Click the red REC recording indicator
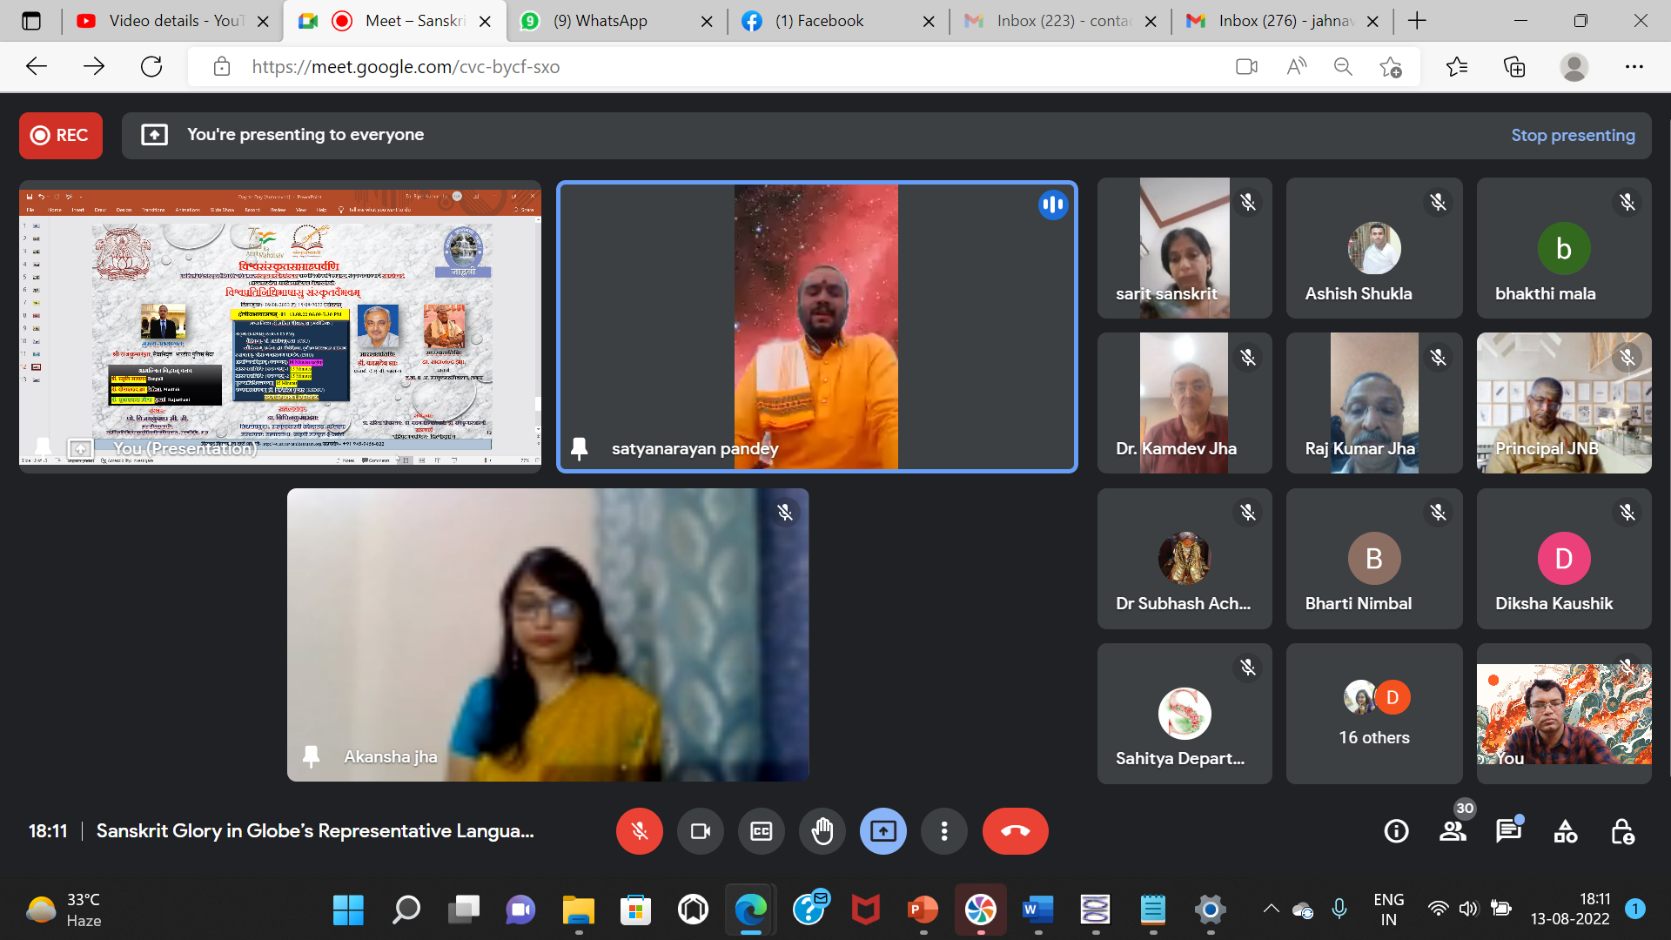The height and width of the screenshot is (940, 1671). [x=60, y=135]
